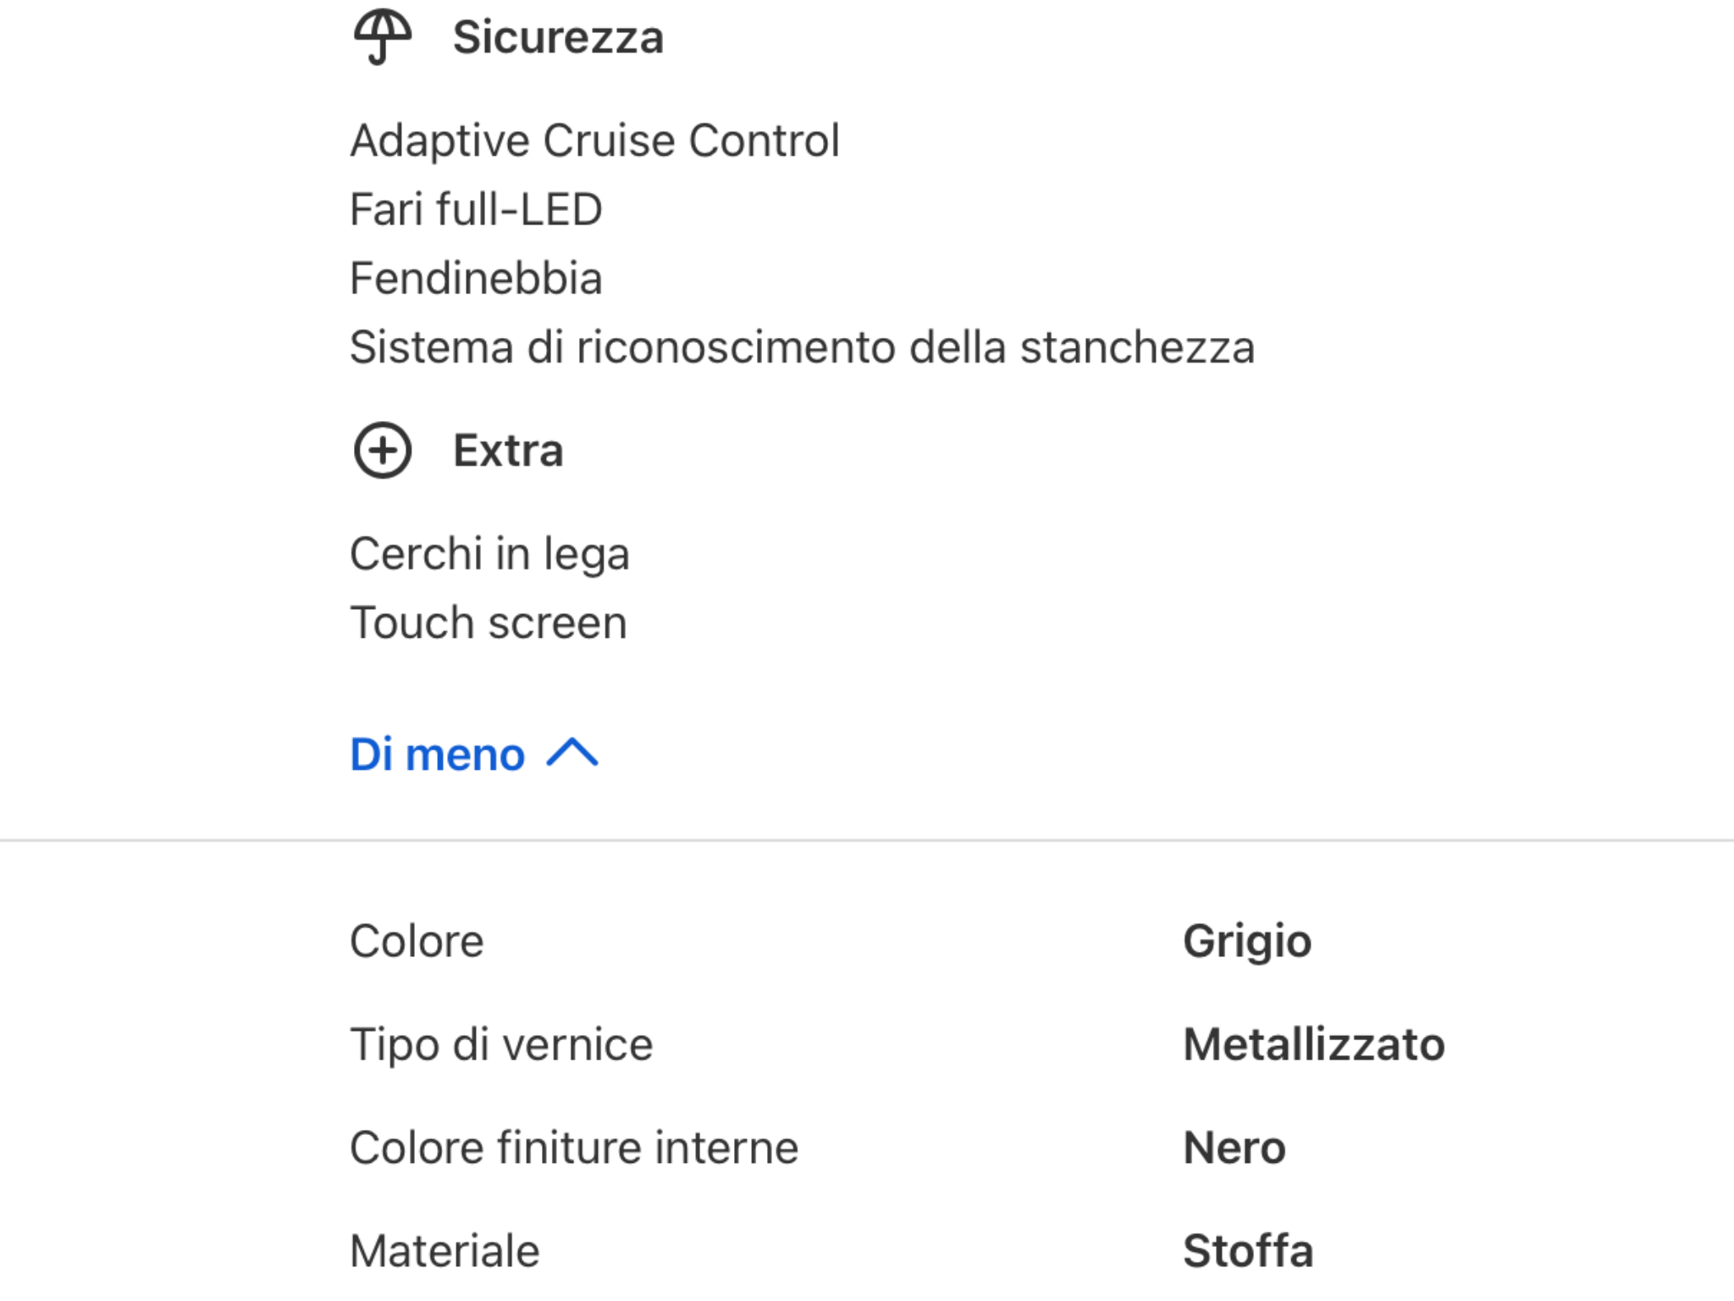Click the Grigio color value

(1247, 941)
